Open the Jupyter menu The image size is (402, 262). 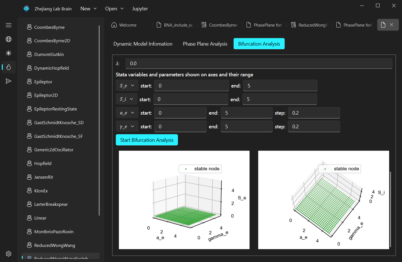pos(140,9)
